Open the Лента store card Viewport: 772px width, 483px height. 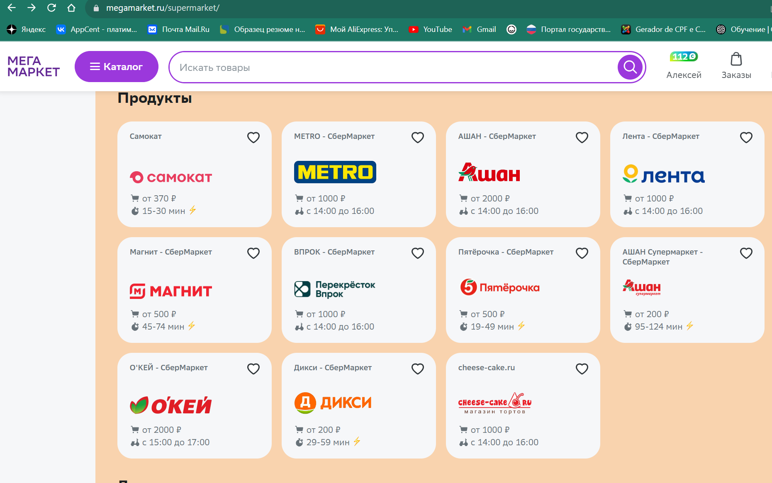point(687,174)
